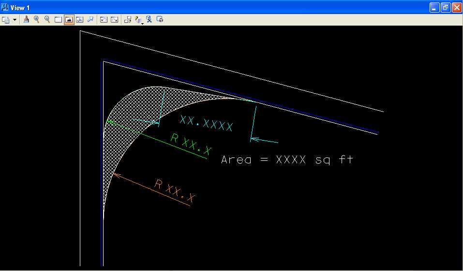Viewport: 463px width, 271px height.
Task: Click the last toolbar cube icon
Action: pyautogui.click(x=160, y=20)
